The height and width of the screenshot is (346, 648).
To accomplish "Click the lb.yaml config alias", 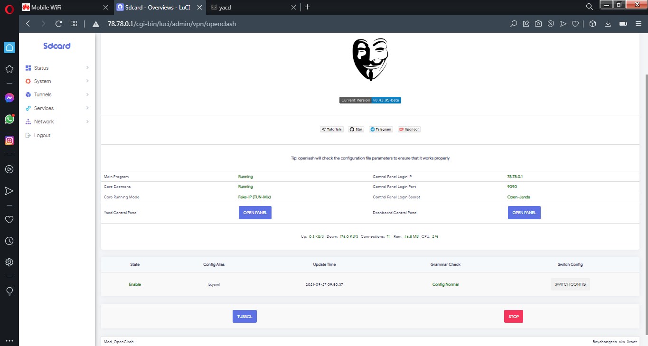I will (x=214, y=284).
